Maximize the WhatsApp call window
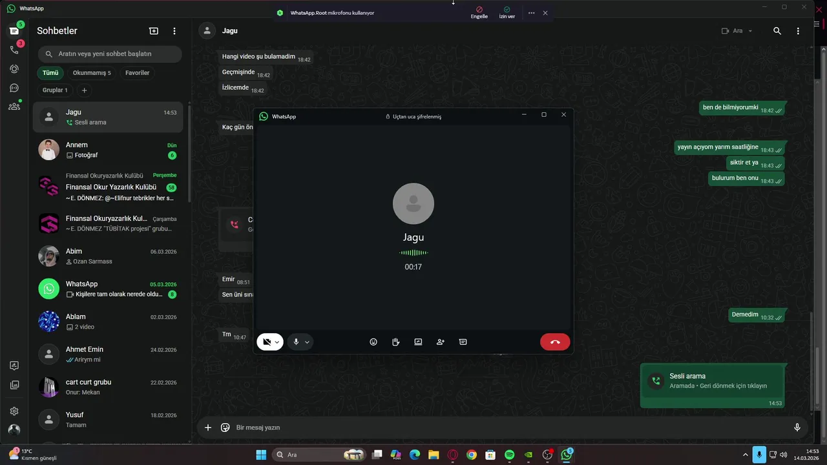827x465 pixels. point(544,114)
